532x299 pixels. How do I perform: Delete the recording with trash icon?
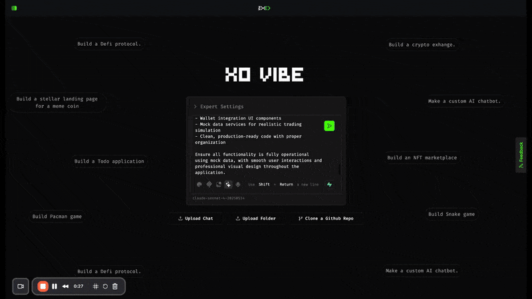(x=115, y=286)
